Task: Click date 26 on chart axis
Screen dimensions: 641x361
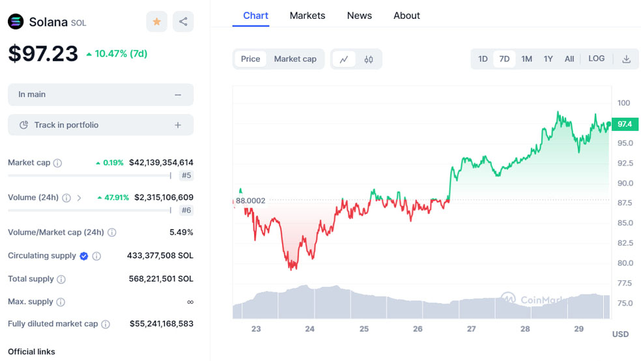Action: point(418,328)
